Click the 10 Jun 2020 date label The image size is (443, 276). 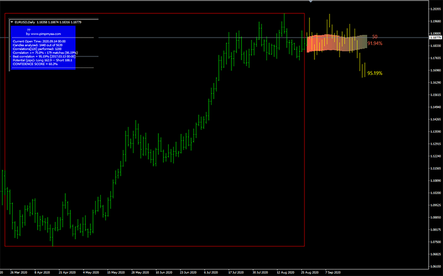pos(164,272)
